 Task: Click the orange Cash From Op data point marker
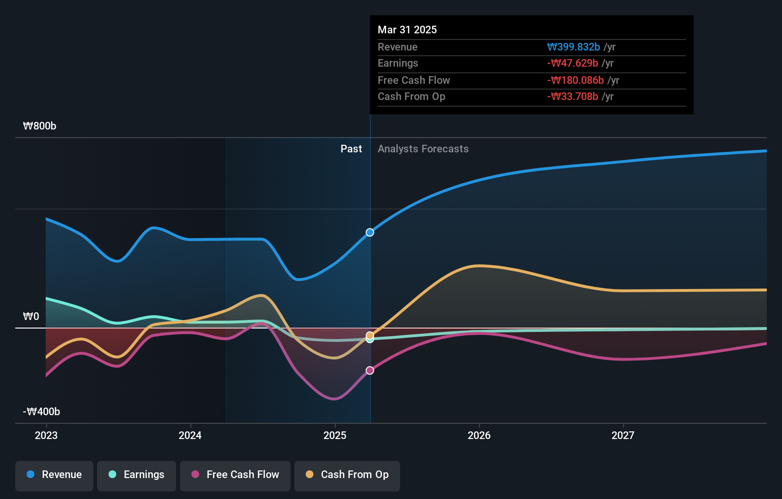pos(370,336)
